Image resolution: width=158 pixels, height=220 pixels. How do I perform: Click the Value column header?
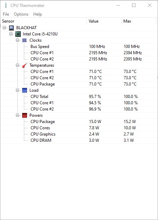click(x=104, y=21)
